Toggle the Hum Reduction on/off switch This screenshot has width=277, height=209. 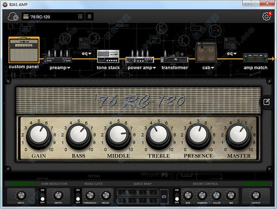point(42,196)
